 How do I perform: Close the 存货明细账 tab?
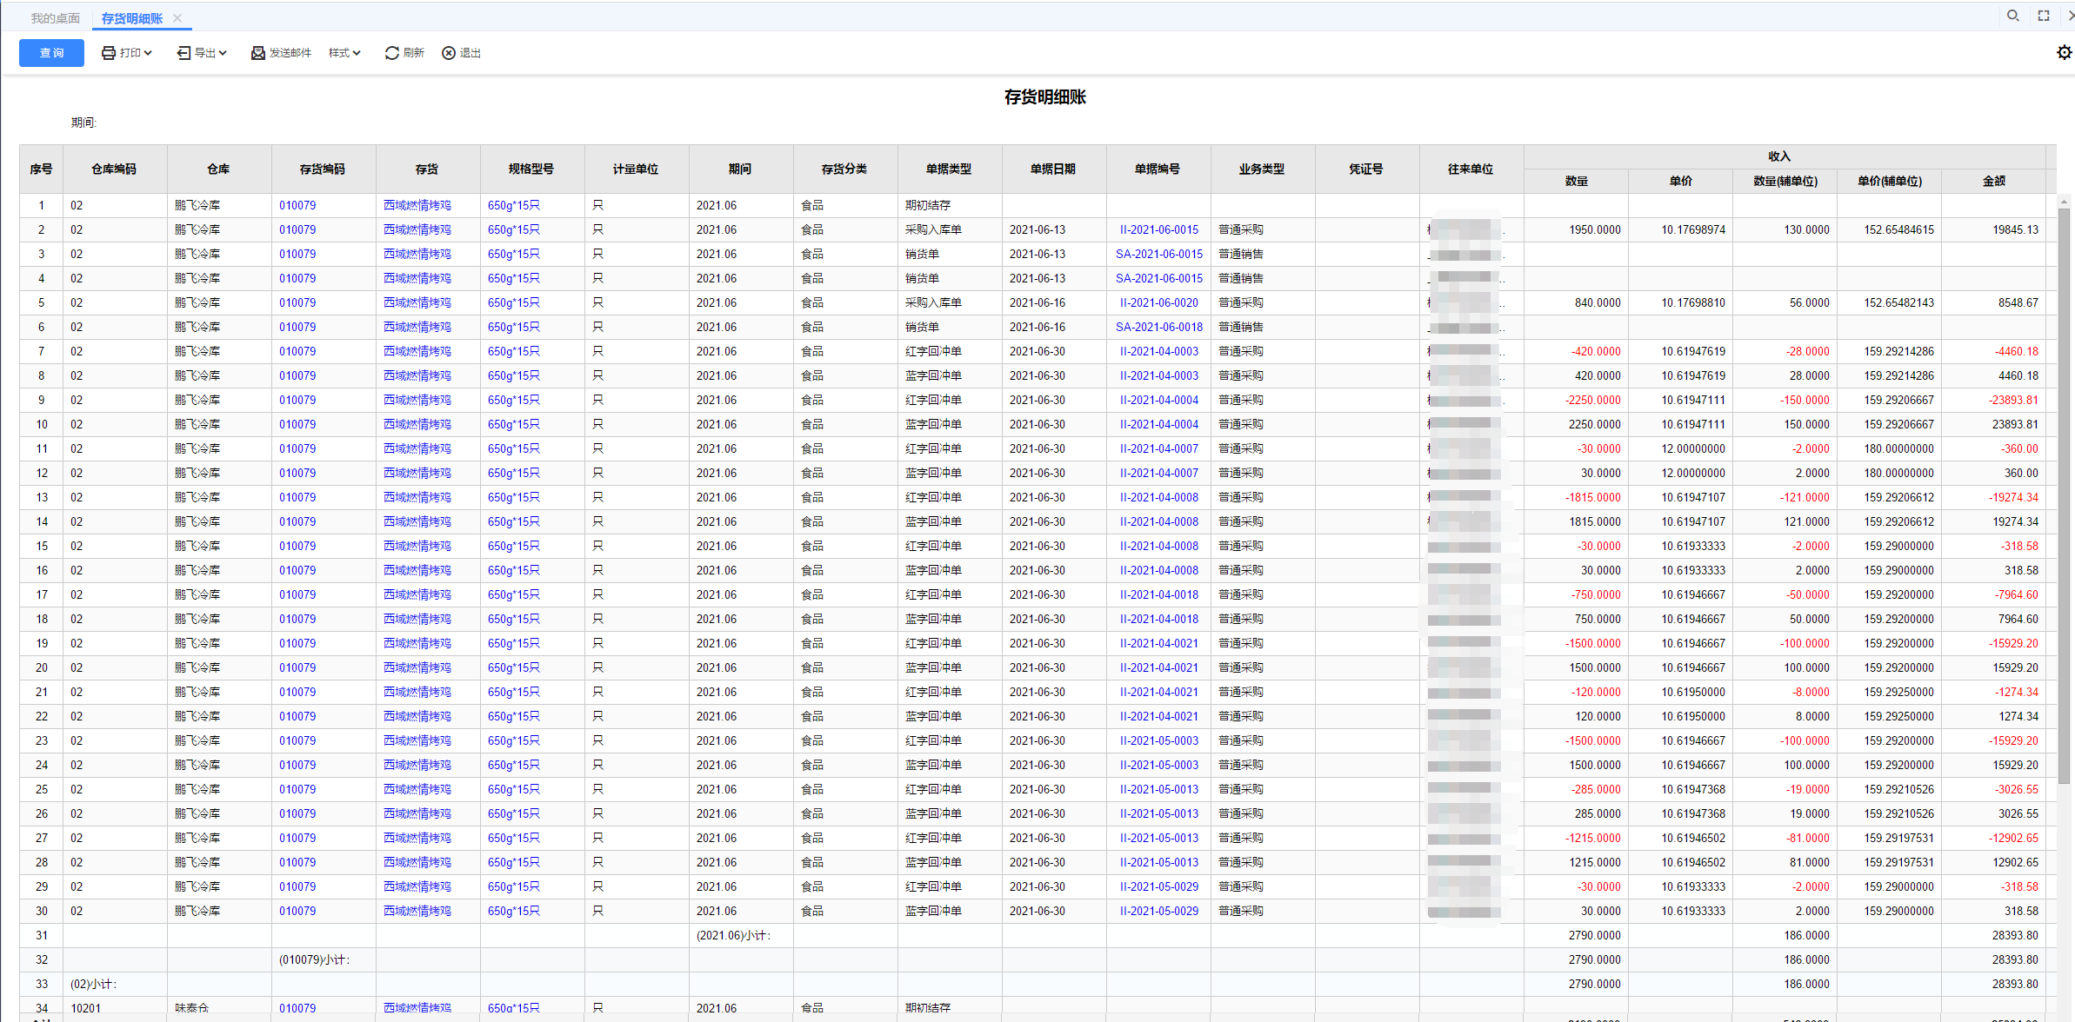pyautogui.click(x=177, y=18)
